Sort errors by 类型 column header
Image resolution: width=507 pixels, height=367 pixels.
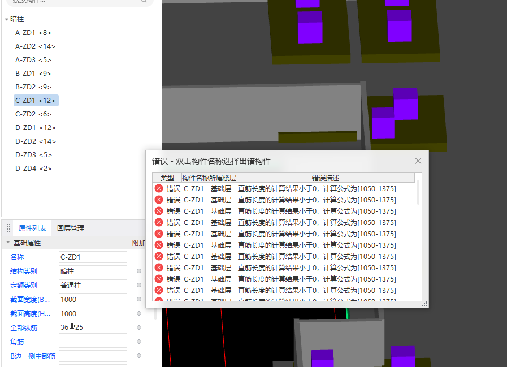(167, 178)
